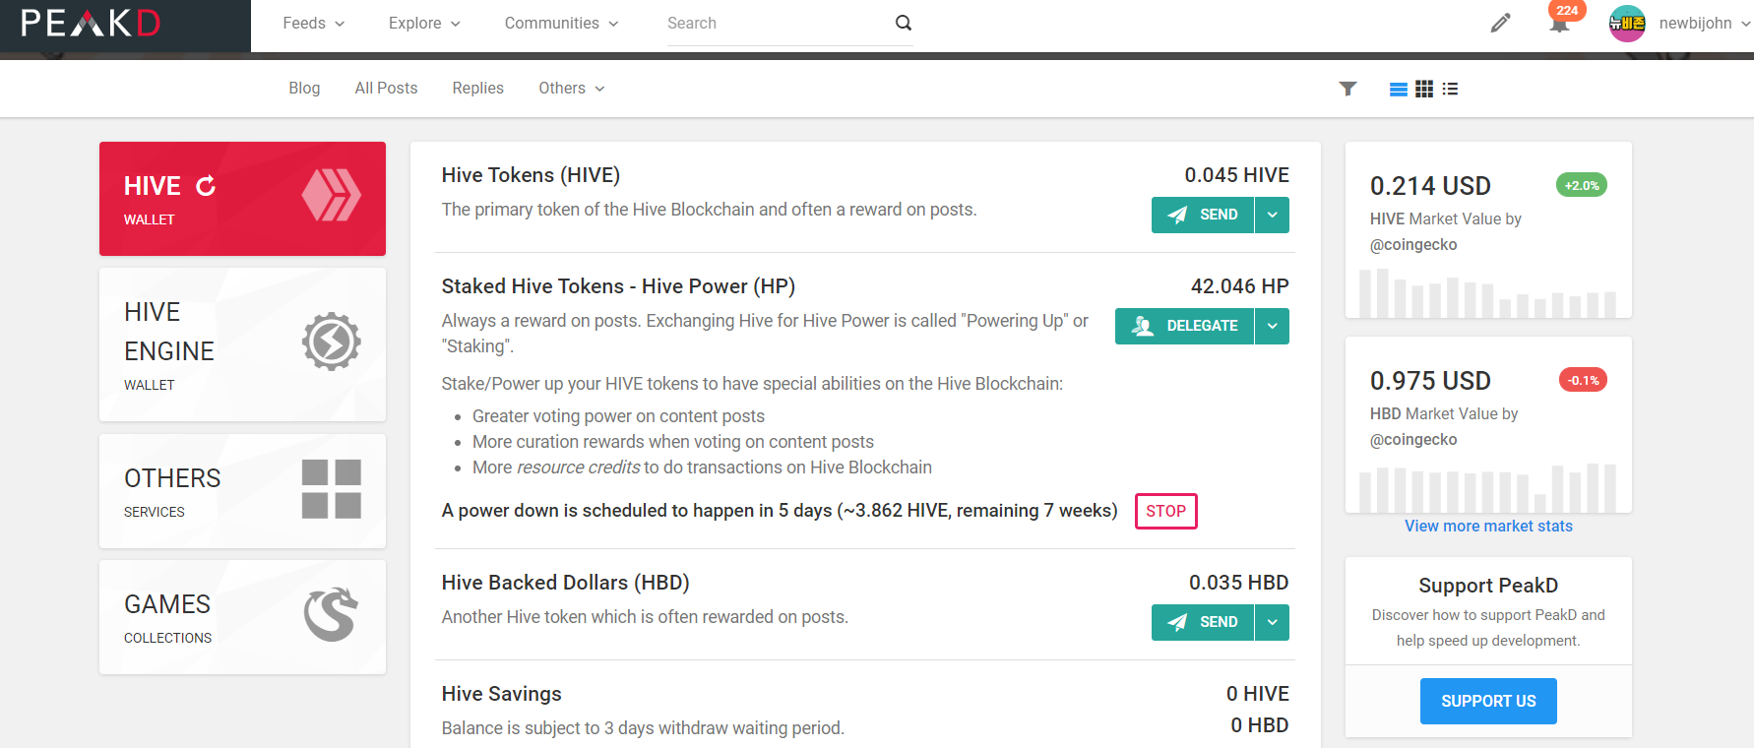The height and width of the screenshot is (748, 1754).
Task: Open the Hive Engine wallet card
Action: [x=242, y=344]
